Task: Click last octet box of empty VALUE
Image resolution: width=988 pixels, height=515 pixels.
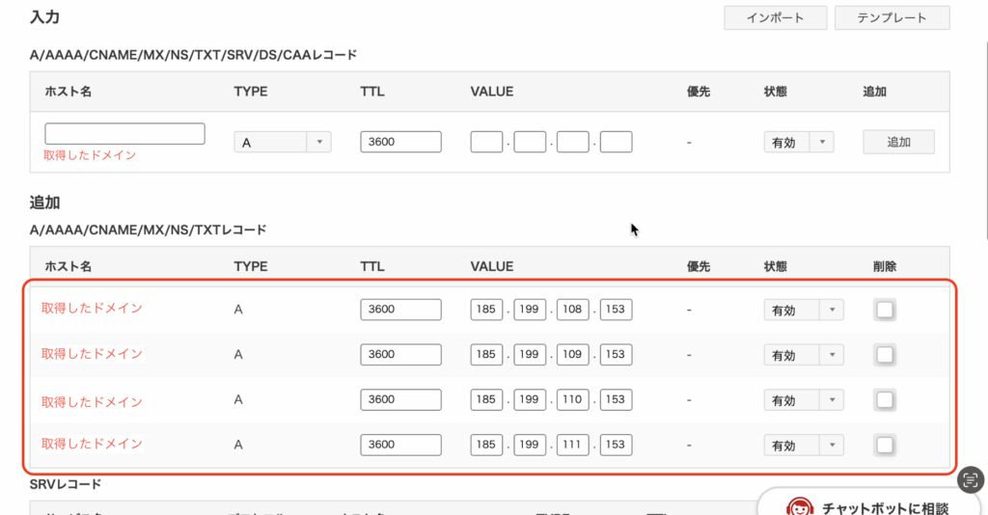Action: [x=616, y=142]
